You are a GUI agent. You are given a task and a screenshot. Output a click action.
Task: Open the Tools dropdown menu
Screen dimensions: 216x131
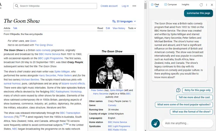pyautogui.click(x=132, y=28)
